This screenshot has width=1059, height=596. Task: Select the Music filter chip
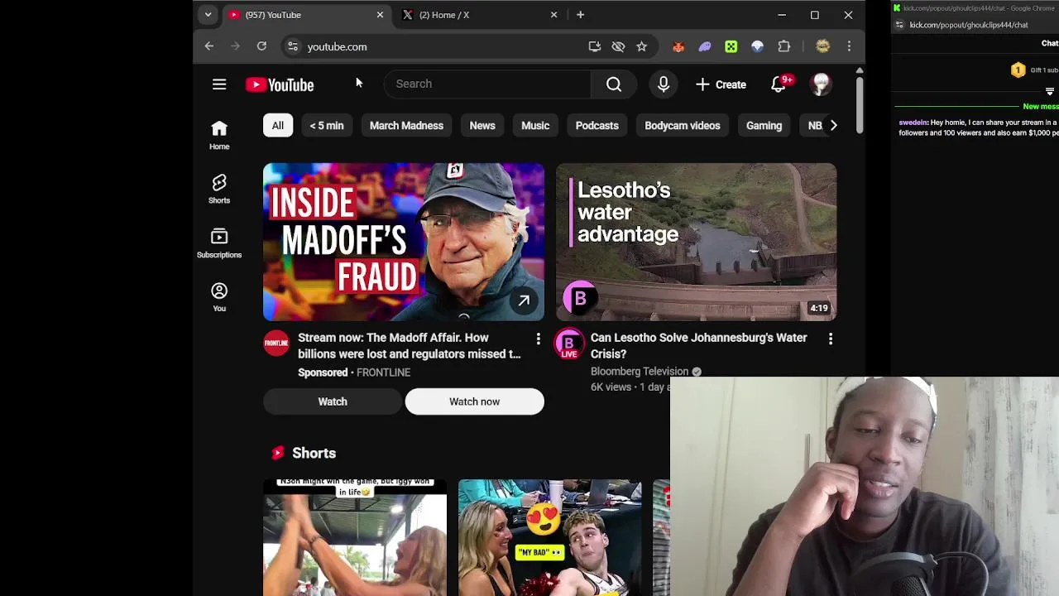click(x=535, y=126)
